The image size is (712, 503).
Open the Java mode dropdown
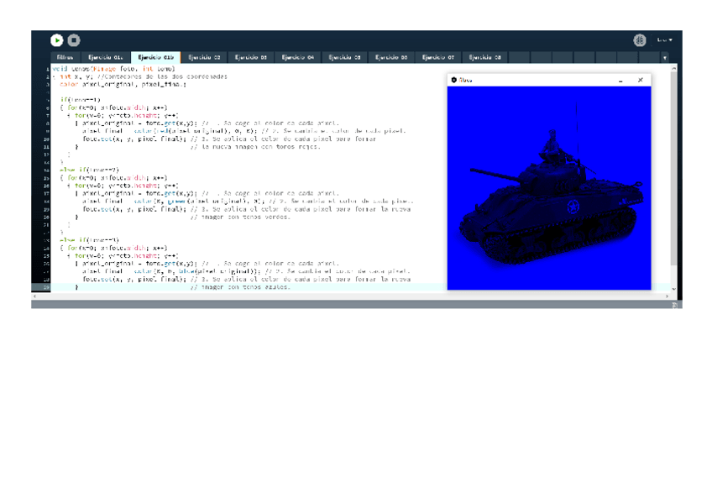tap(664, 39)
